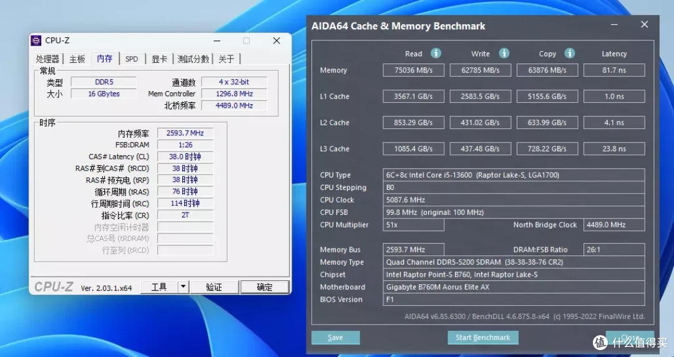The width and height of the screenshot is (674, 357).
Task: Minimize the AIDA64 benchmark window
Action: (x=614, y=24)
